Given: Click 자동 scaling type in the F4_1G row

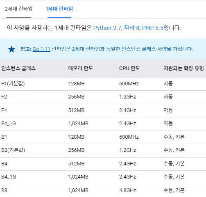Looking at the screenshot, I should coord(168,124).
